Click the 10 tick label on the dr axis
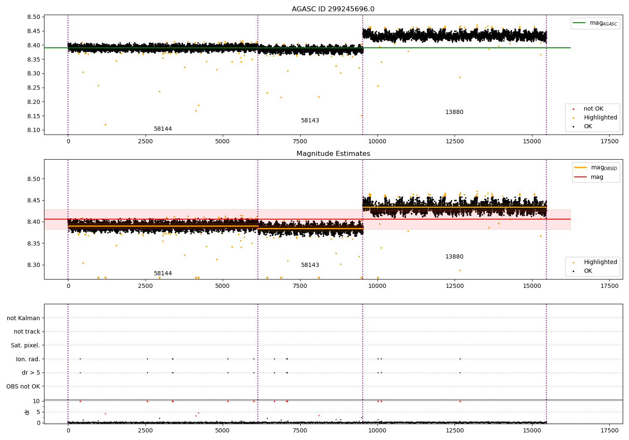This screenshot has width=629, height=440. click(x=36, y=401)
